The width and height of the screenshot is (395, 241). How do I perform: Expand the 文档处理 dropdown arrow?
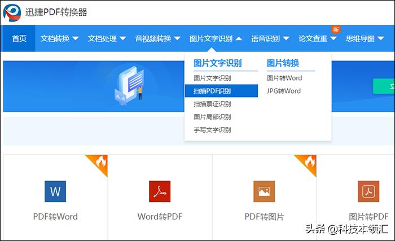click(x=122, y=38)
